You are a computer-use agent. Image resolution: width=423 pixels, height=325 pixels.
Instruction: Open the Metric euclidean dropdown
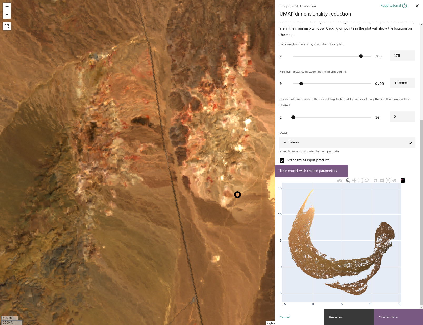tap(347, 143)
